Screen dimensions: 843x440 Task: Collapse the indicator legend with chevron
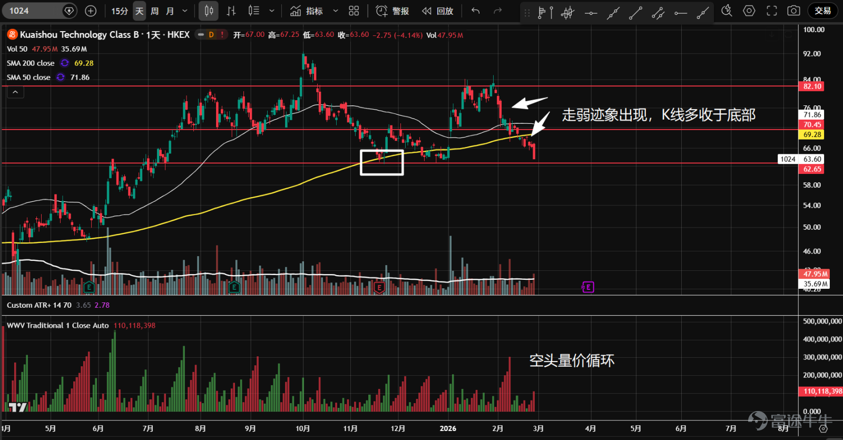pyautogui.click(x=15, y=92)
